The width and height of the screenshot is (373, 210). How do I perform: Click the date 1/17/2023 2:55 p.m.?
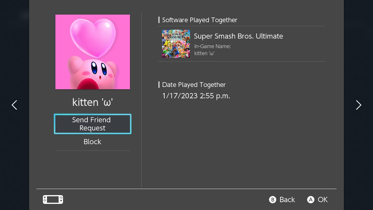[196, 96]
